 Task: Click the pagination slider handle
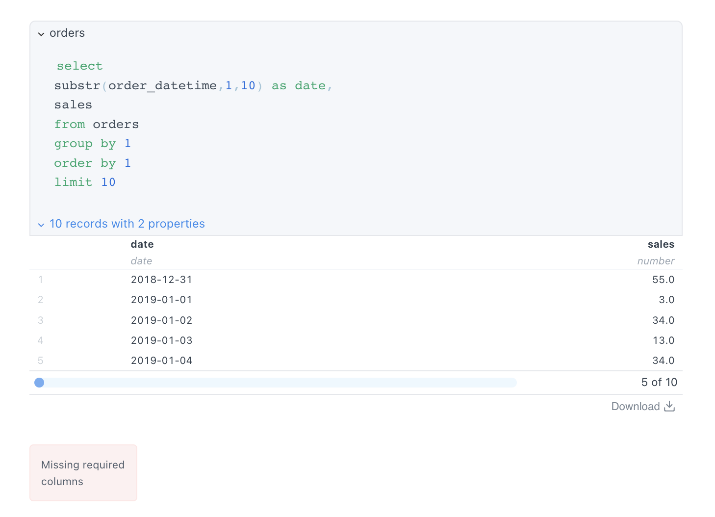tap(39, 383)
